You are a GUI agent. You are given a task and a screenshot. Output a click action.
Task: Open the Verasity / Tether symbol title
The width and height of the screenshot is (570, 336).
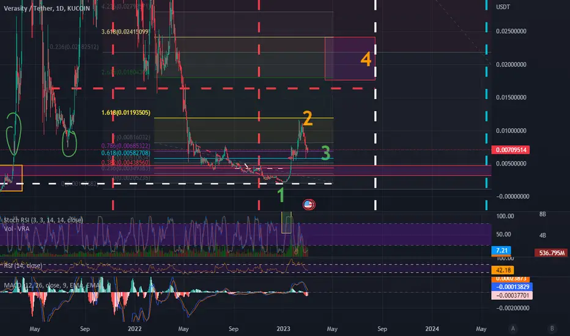(x=47, y=8)
